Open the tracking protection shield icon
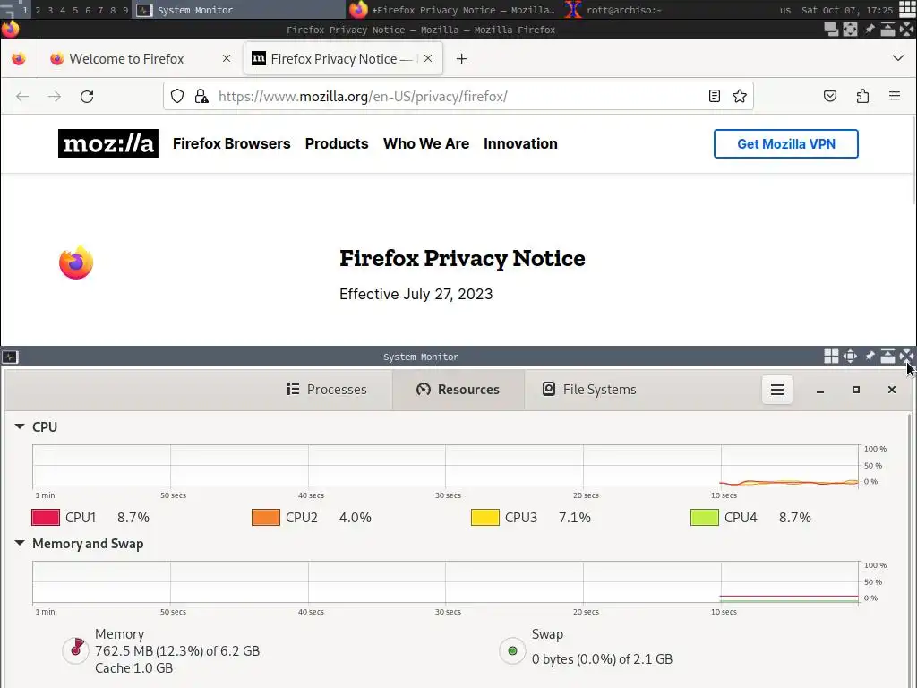 [x=177, y=96]
